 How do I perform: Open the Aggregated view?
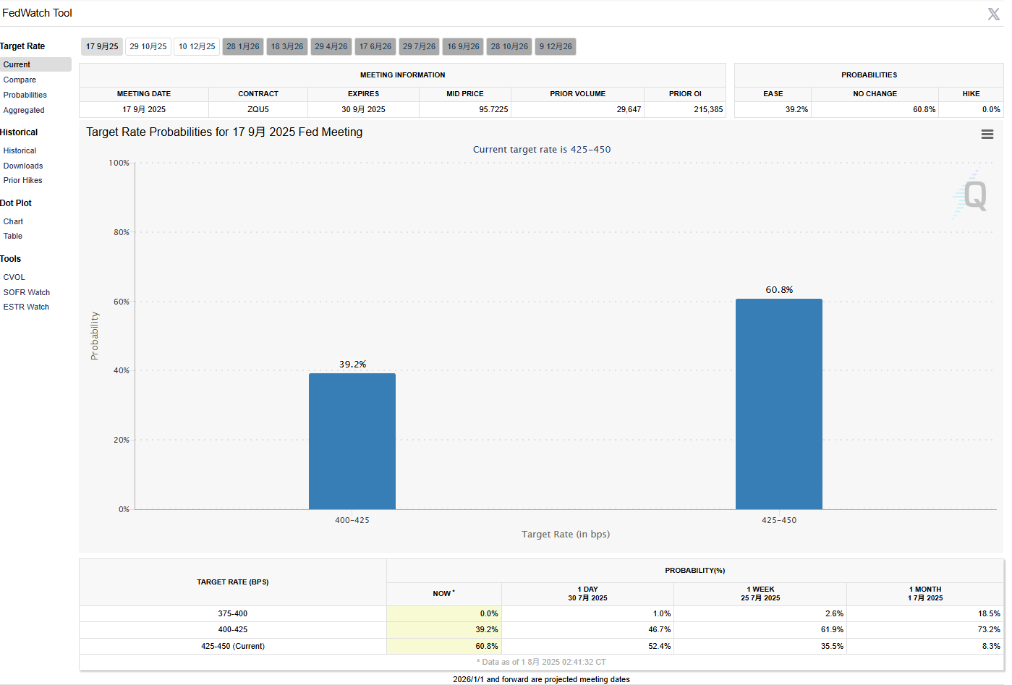[24, 110]
